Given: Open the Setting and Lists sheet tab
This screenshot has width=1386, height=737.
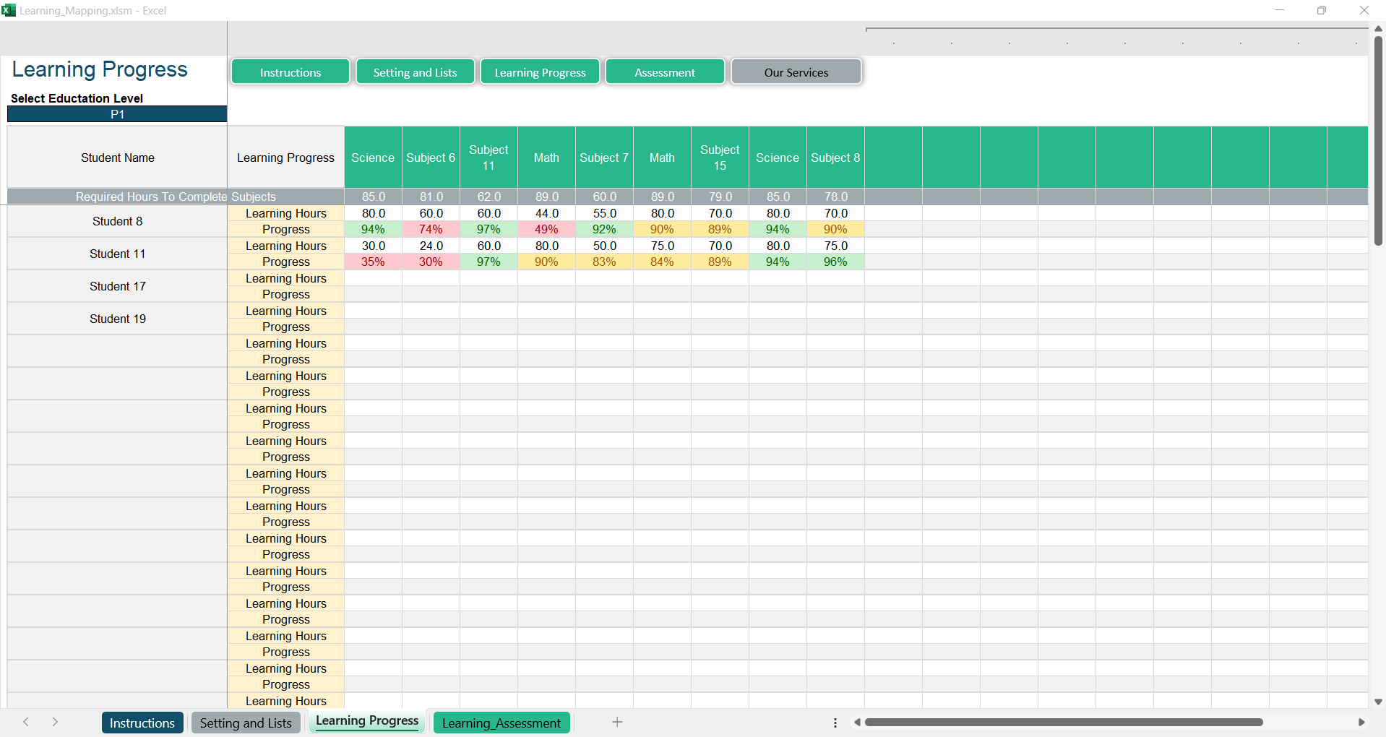Looking at the screenshot, I should [246, 723].
